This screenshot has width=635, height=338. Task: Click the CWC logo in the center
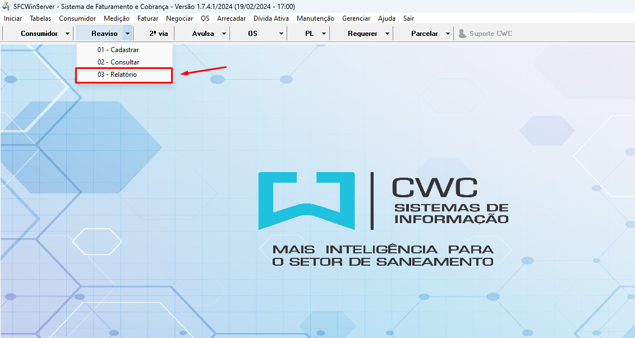(383, 201)
